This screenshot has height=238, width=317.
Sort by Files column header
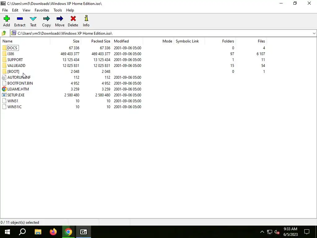click(251, 41)
